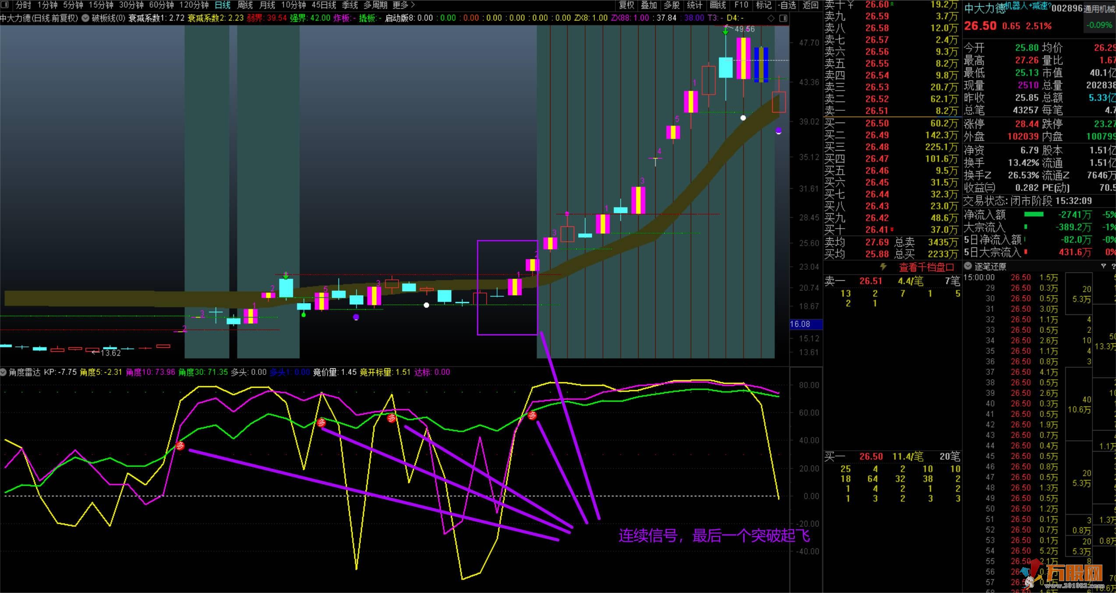The image size is (1116, 593).
Task: Open the 逐笔还原 dropdown circle
Action: coord(968,266)
